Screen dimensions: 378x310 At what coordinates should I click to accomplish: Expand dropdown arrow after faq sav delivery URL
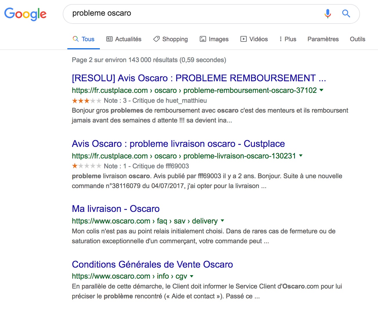point(222,221)
